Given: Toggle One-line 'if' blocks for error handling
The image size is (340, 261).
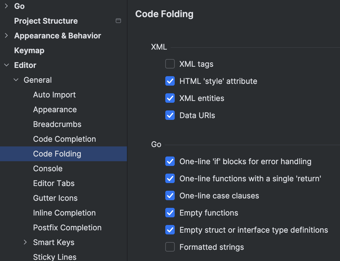Looking at the screenshot, I should click(170, 162).
